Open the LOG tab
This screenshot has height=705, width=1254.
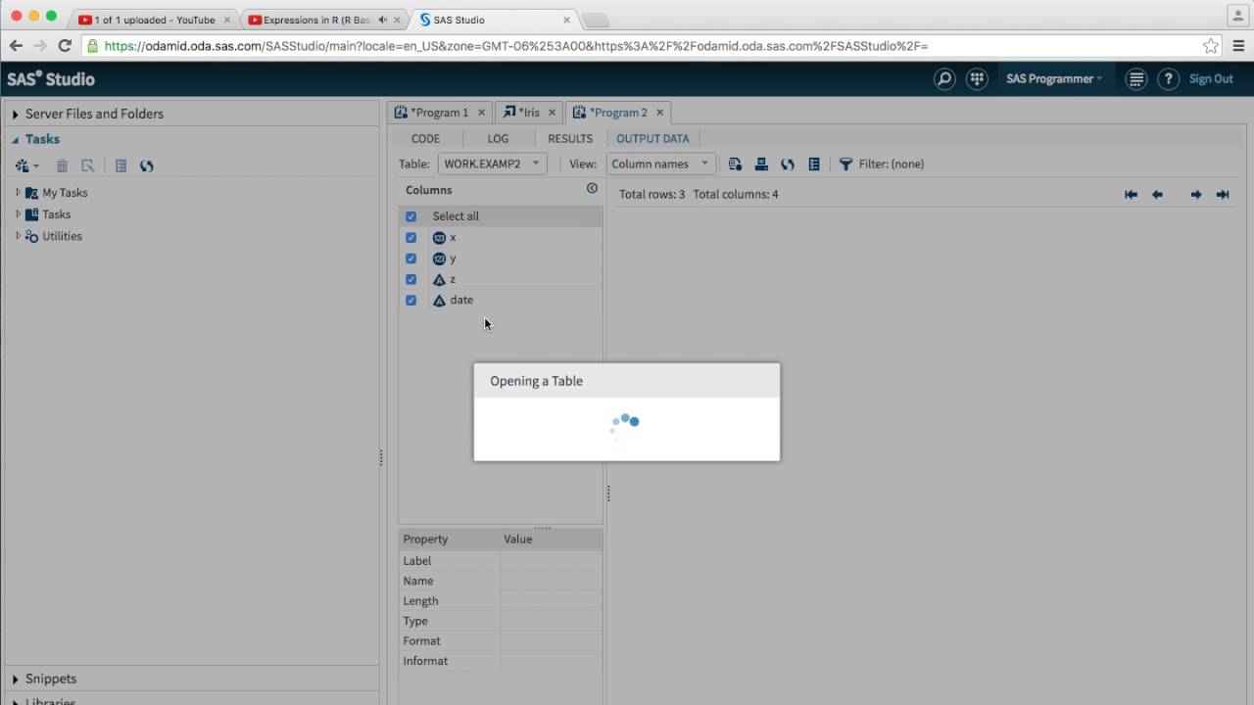pos(498,139)
